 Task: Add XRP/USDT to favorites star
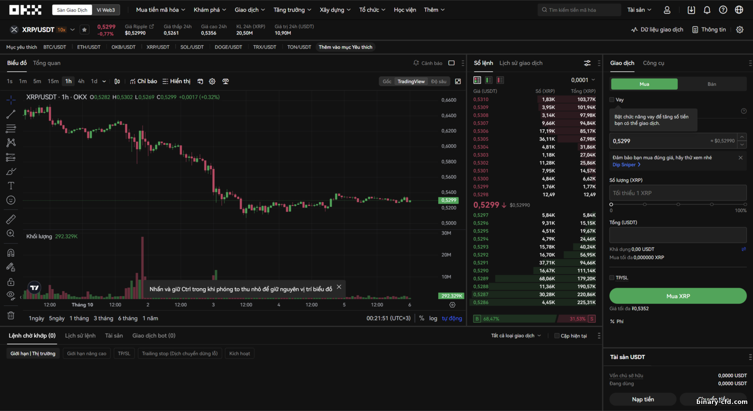84,30
